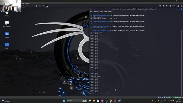Click the green panel launcher icon
183x103 pixels.
point(40,6)
